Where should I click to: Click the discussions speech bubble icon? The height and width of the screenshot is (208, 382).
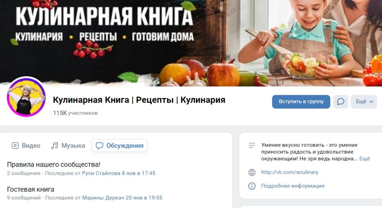tap(99, 146)
